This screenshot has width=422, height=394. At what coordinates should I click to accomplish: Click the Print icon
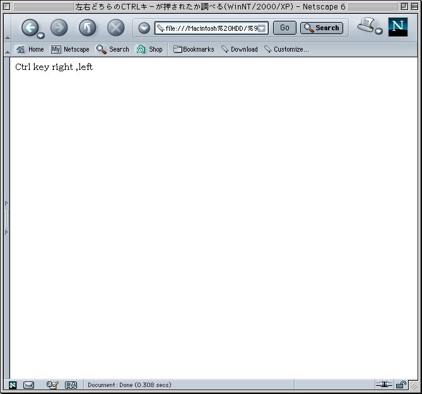click(366, 25)
